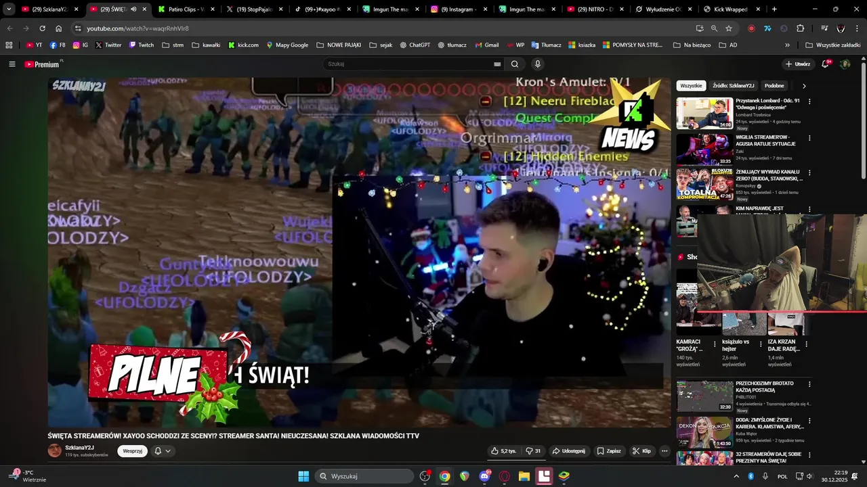Open YouTube account avatar menu
Image resolution: width=867 pixels, height=487 pixels.
845,64
